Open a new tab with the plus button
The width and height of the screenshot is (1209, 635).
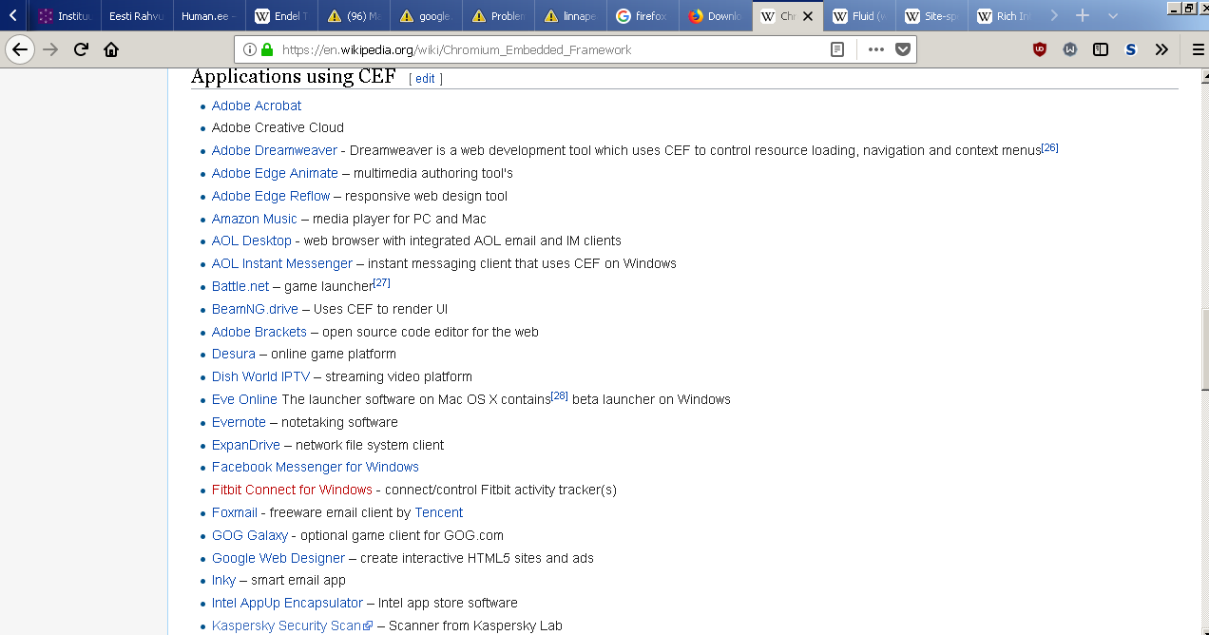pyautogui.click(x=1082, y=15)
